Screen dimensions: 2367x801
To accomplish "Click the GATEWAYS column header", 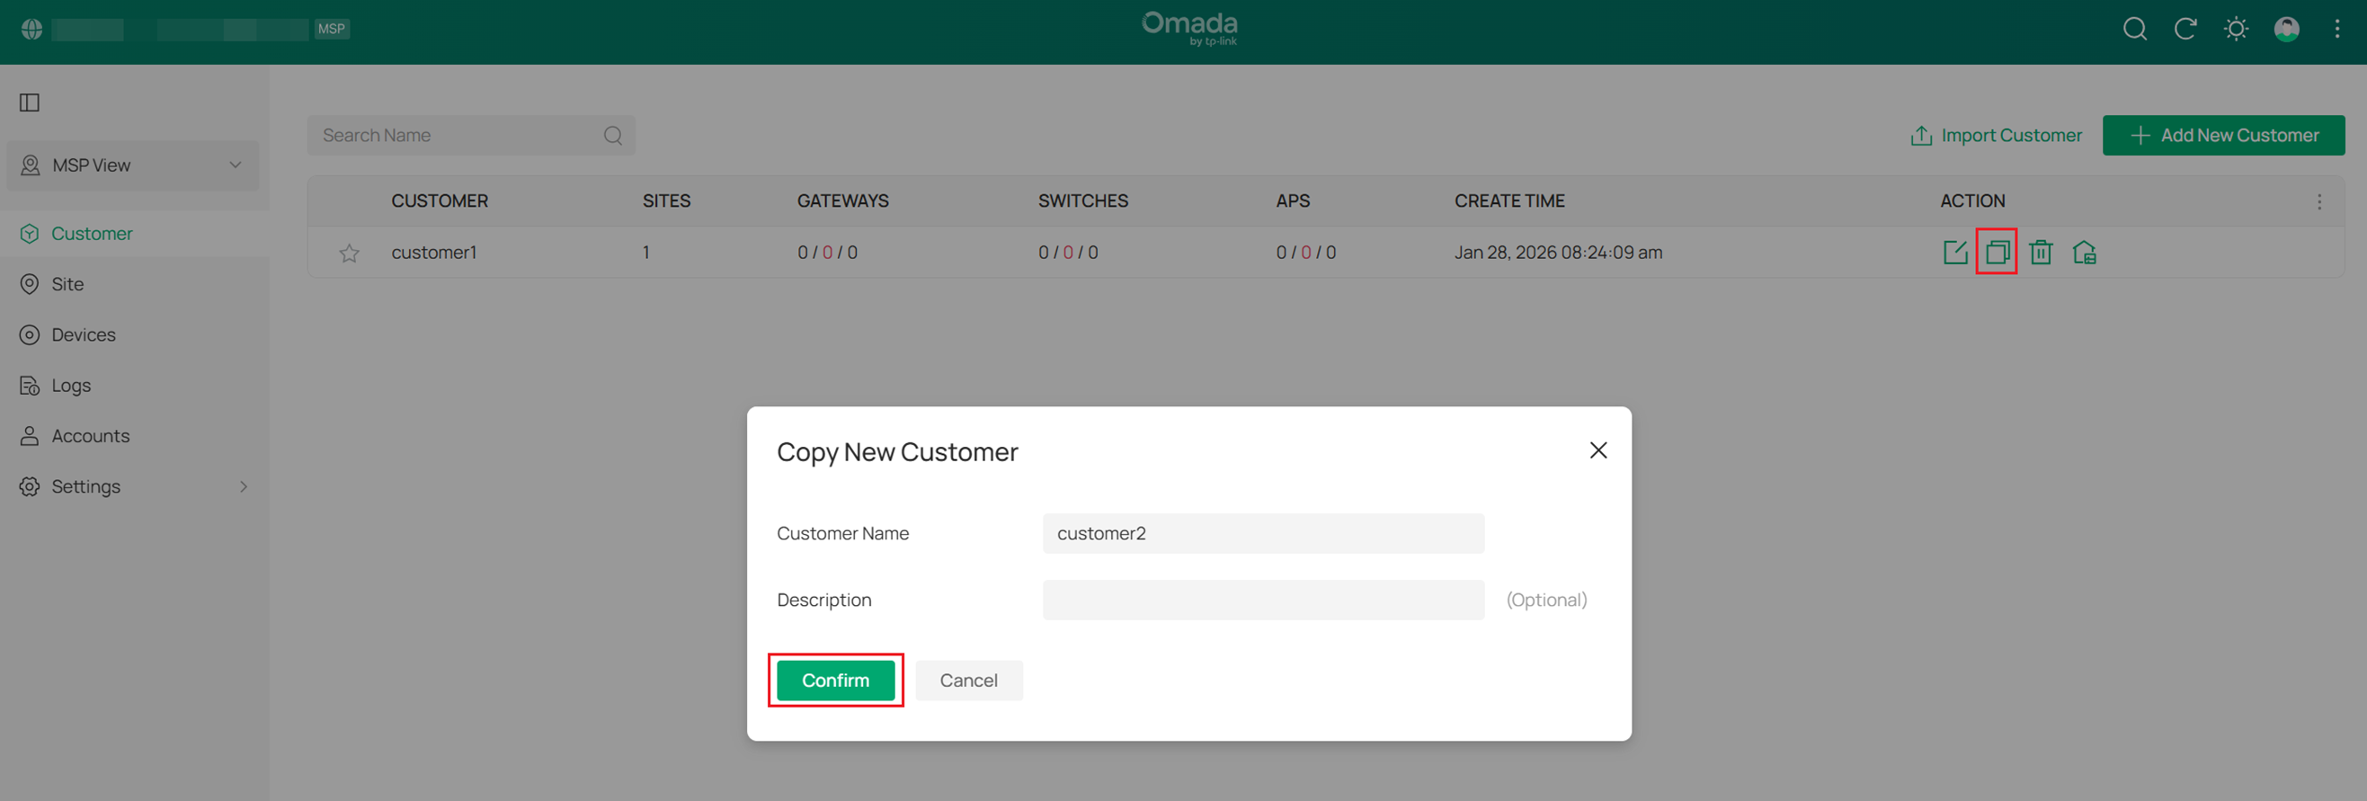I will [842, 200].
